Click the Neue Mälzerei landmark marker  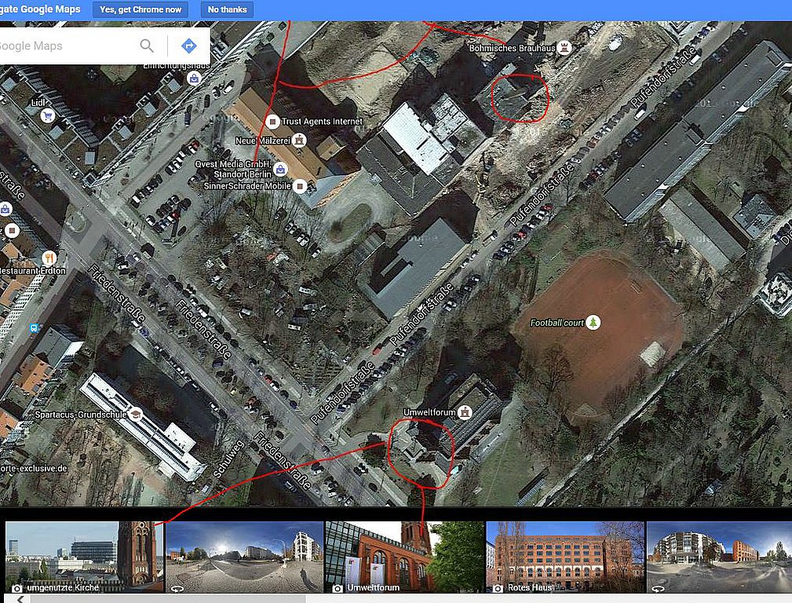[x=300, y=140]
